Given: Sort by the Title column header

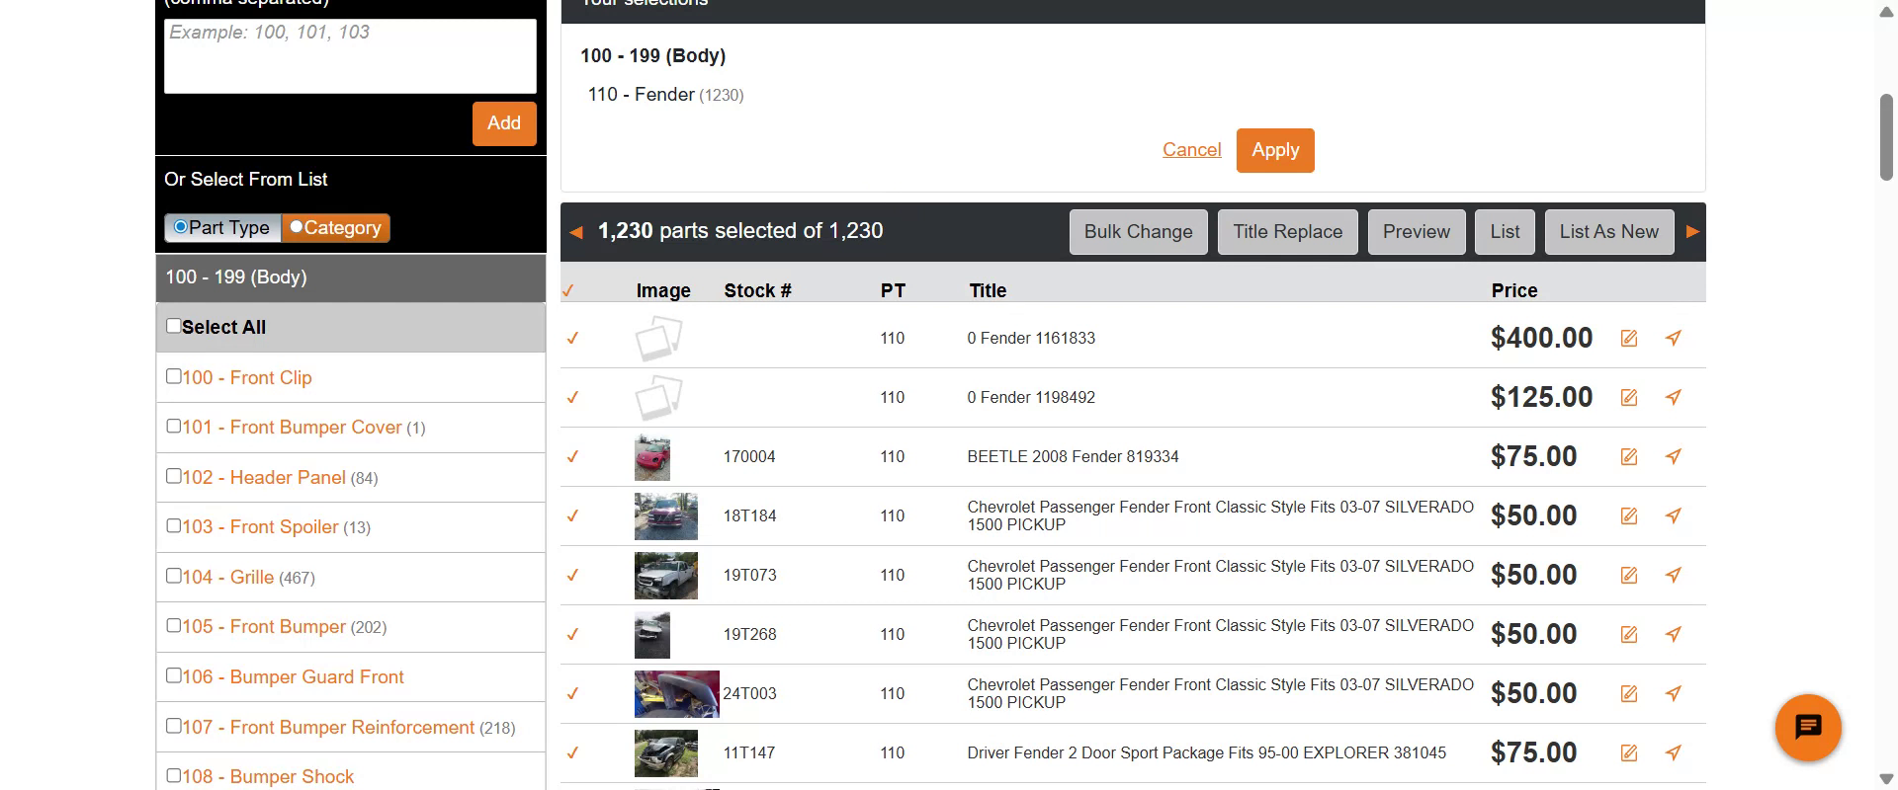Looking at the screenshot, I should pos(988,291).
